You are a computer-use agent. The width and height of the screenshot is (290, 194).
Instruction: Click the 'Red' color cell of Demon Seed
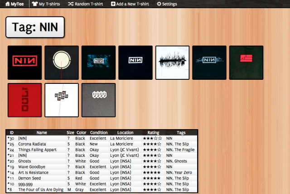click(x=78, y=178)
